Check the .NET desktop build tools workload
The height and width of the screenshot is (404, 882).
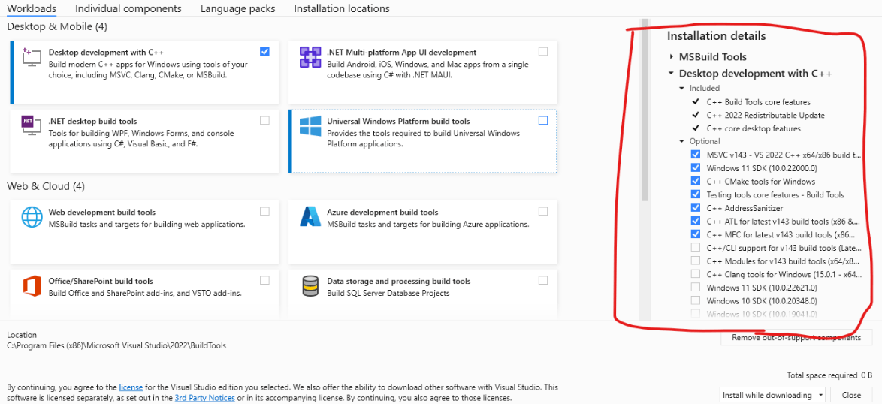click(x=265, y=120)
